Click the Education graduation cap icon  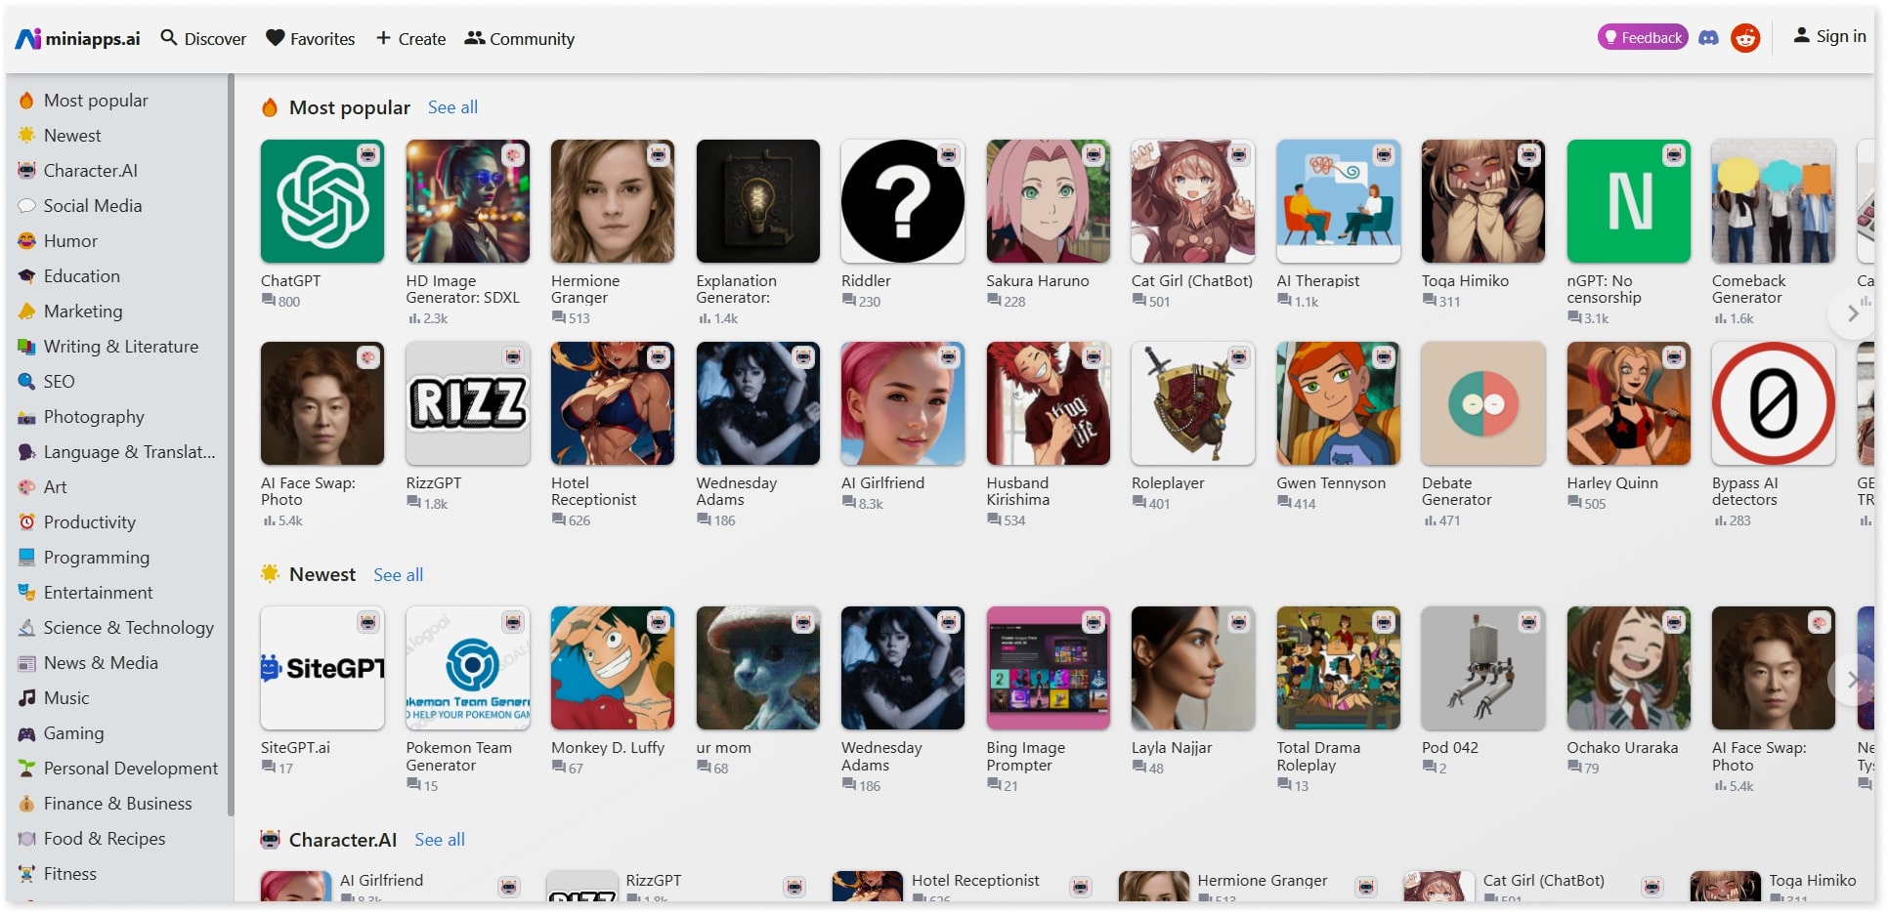26,276
